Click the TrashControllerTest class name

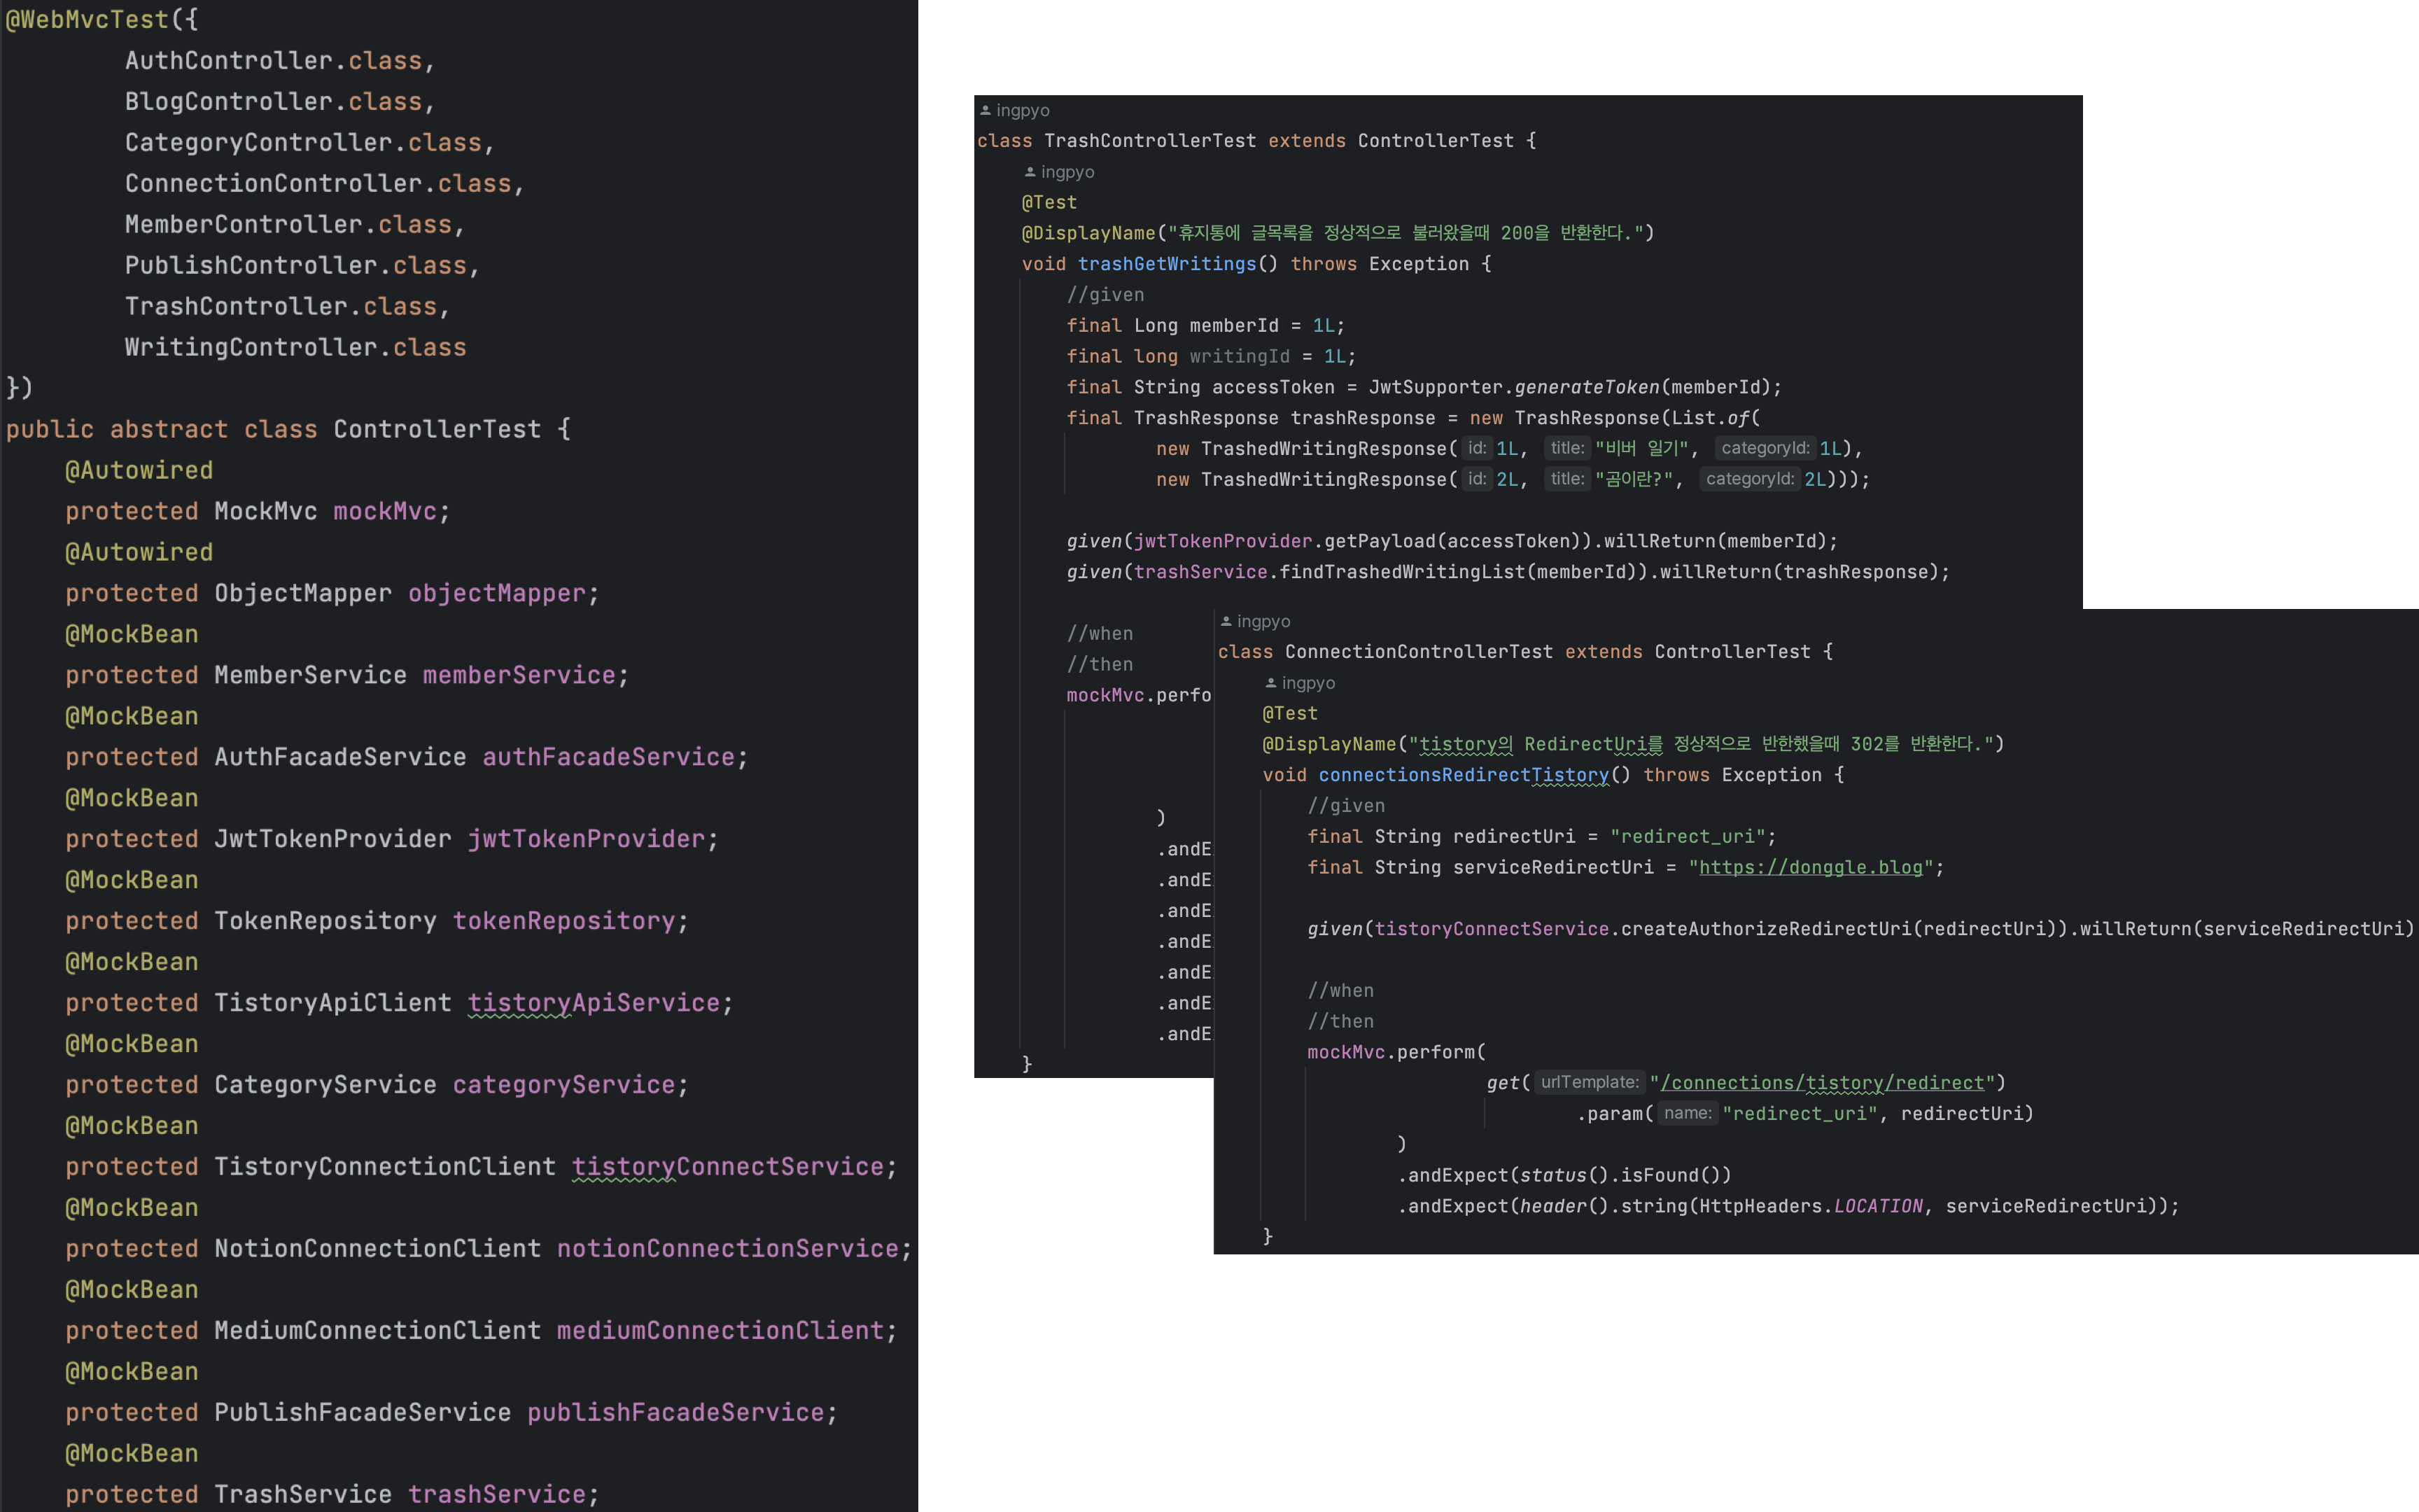coord(1151,141)
